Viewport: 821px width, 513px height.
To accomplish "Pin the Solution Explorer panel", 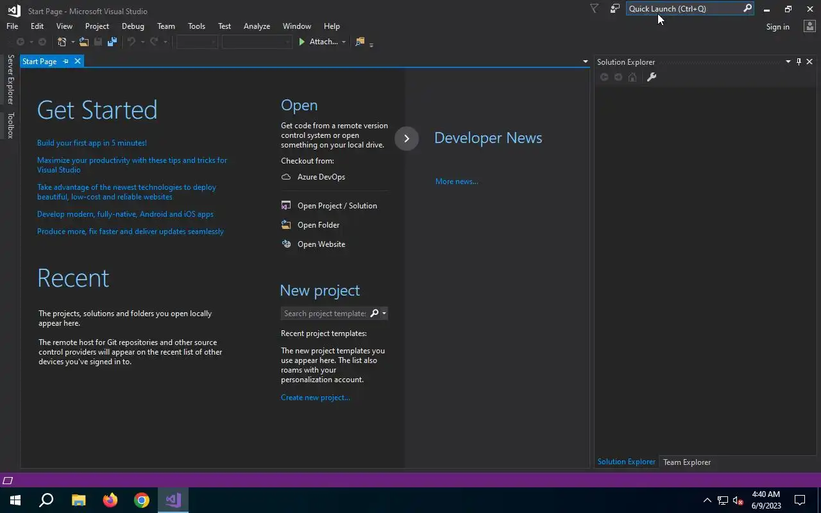I will (799, 62).
